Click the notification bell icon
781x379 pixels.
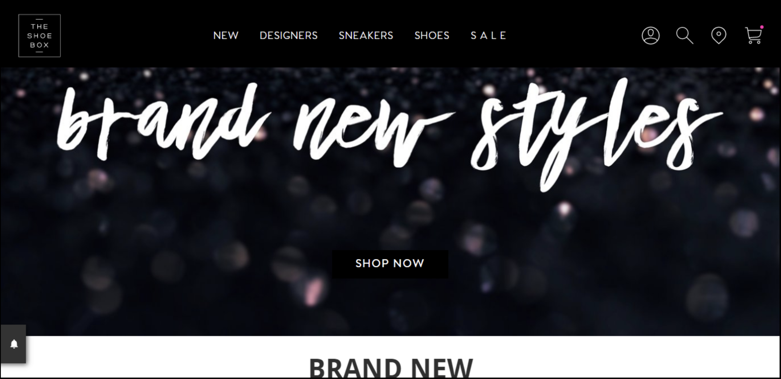[x=14, y=344]
